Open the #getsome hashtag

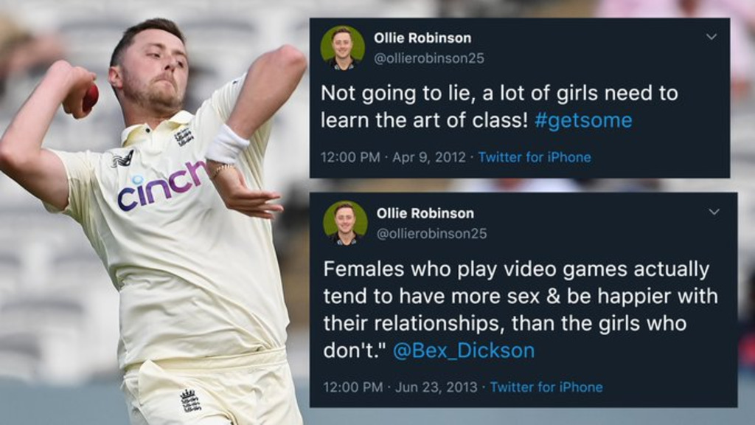tap(583, 120)
